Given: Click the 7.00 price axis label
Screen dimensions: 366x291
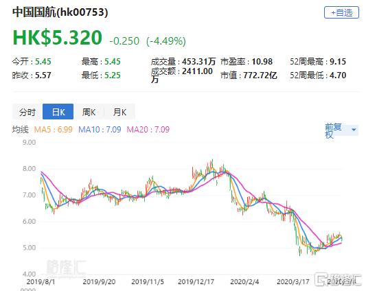Looking at the screenshot, I should pyautogui.click(x=29, y=195).
